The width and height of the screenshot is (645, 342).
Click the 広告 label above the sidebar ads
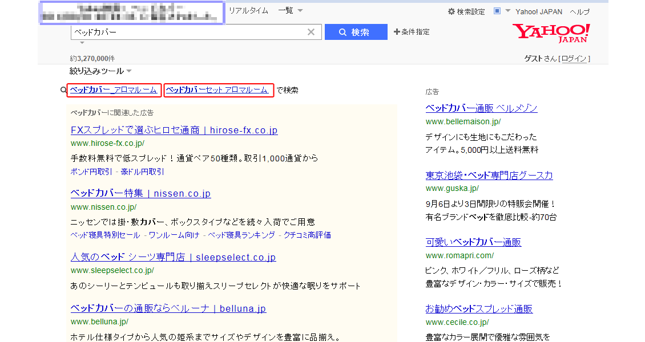pos(432,92)
